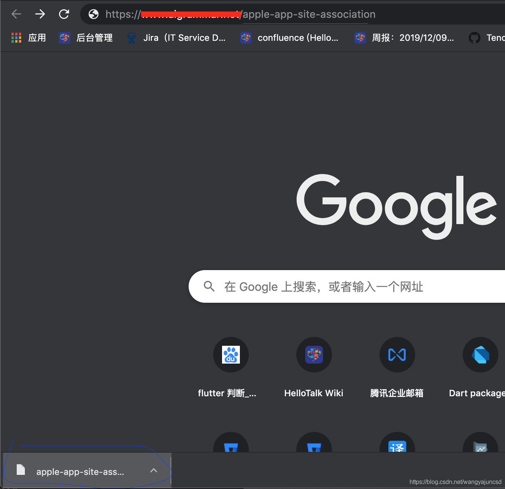Open the 周报: 2019/12/09 bookmark
The width and height of the screenshot is (505, 489).
(x=404, y=37)
